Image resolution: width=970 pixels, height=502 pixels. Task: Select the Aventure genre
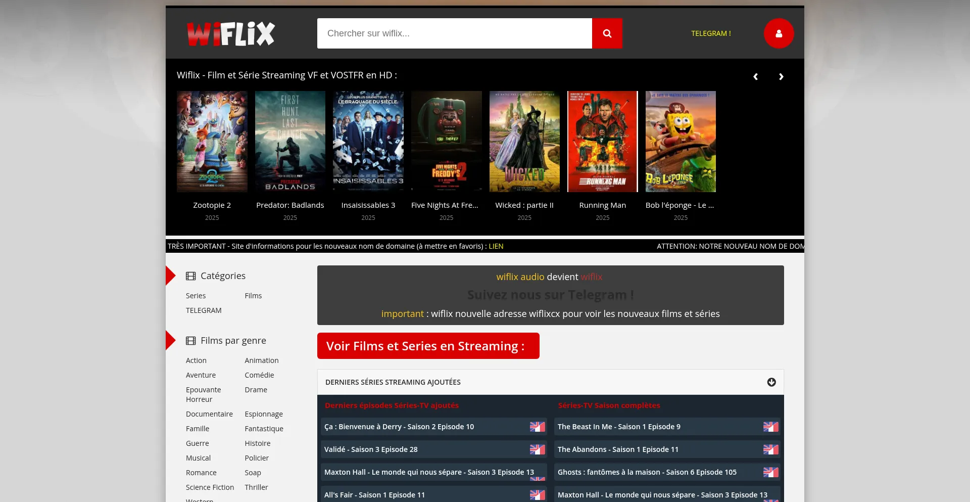tap(201, 375)
